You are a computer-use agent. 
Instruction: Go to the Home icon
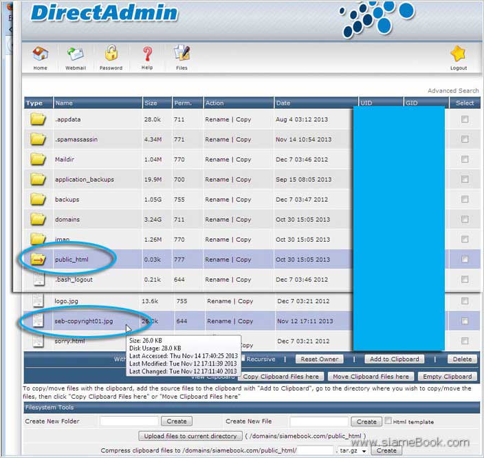coord(40,54)
